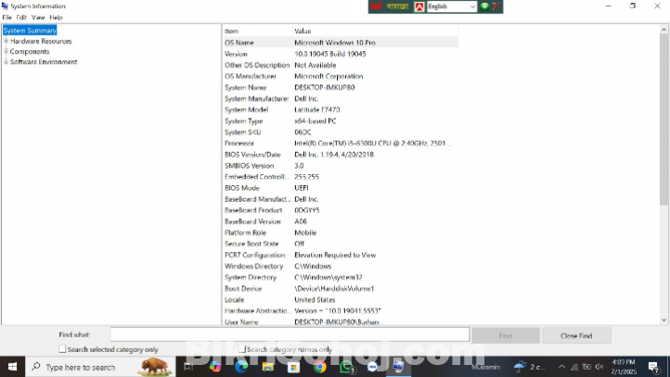Select the Processor row label
Viewport: 670px width, 377px height.
pos(239,144)
